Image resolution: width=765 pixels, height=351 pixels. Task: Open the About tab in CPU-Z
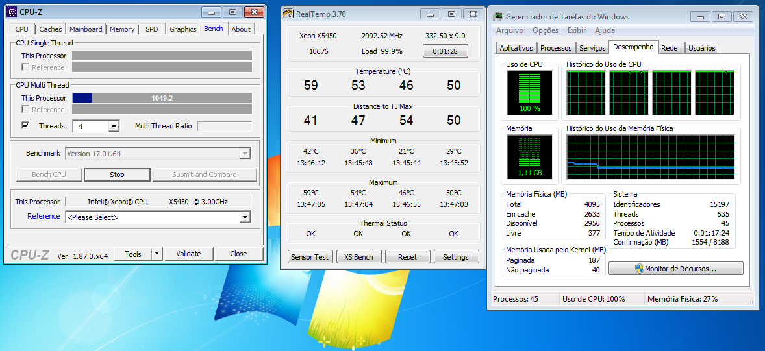pos(241,29)
